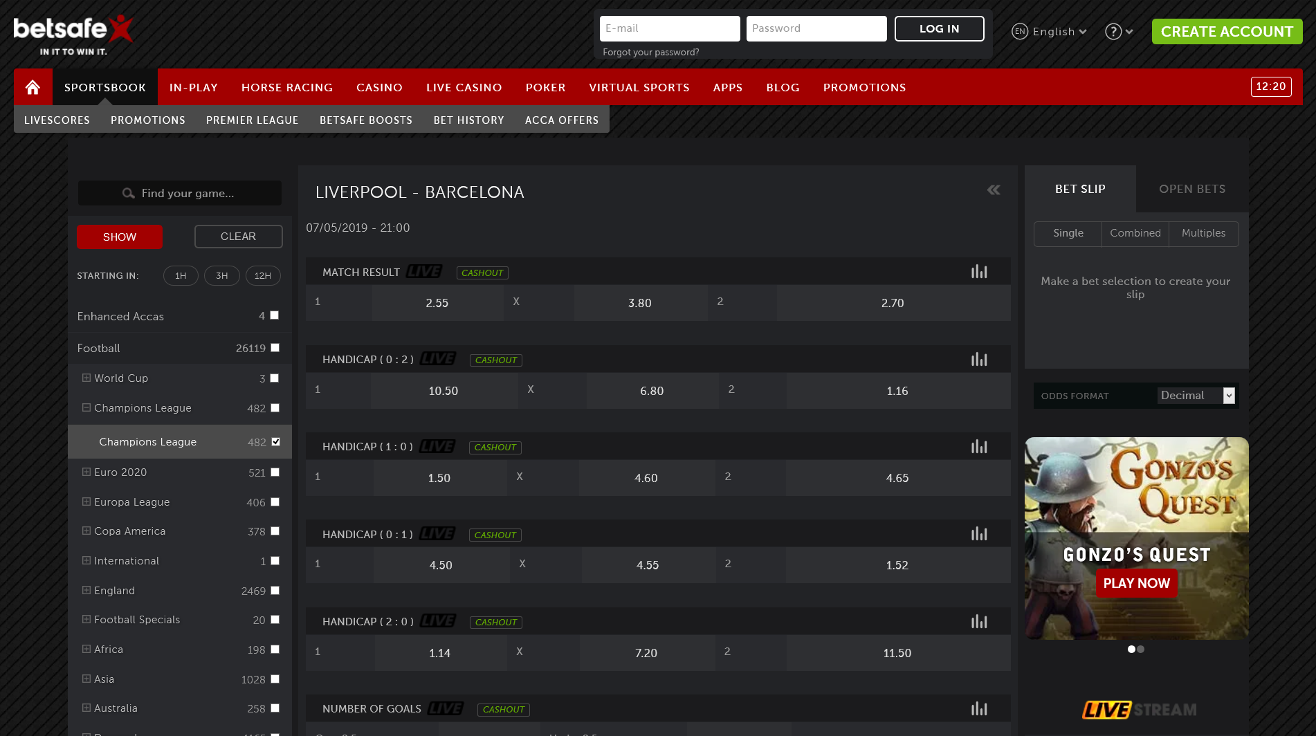Image resolution: width=1316 pixels, height=736 pixels.
Task: Click the Gonzo's Quest banner image
Action: [x=1136, y=538]
